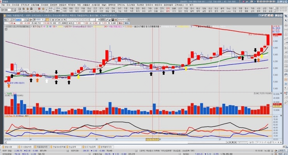Click the 잔고확인 toolbar button

(x=77, y=10)
